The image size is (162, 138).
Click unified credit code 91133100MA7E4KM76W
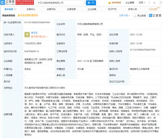coord(37,22)
